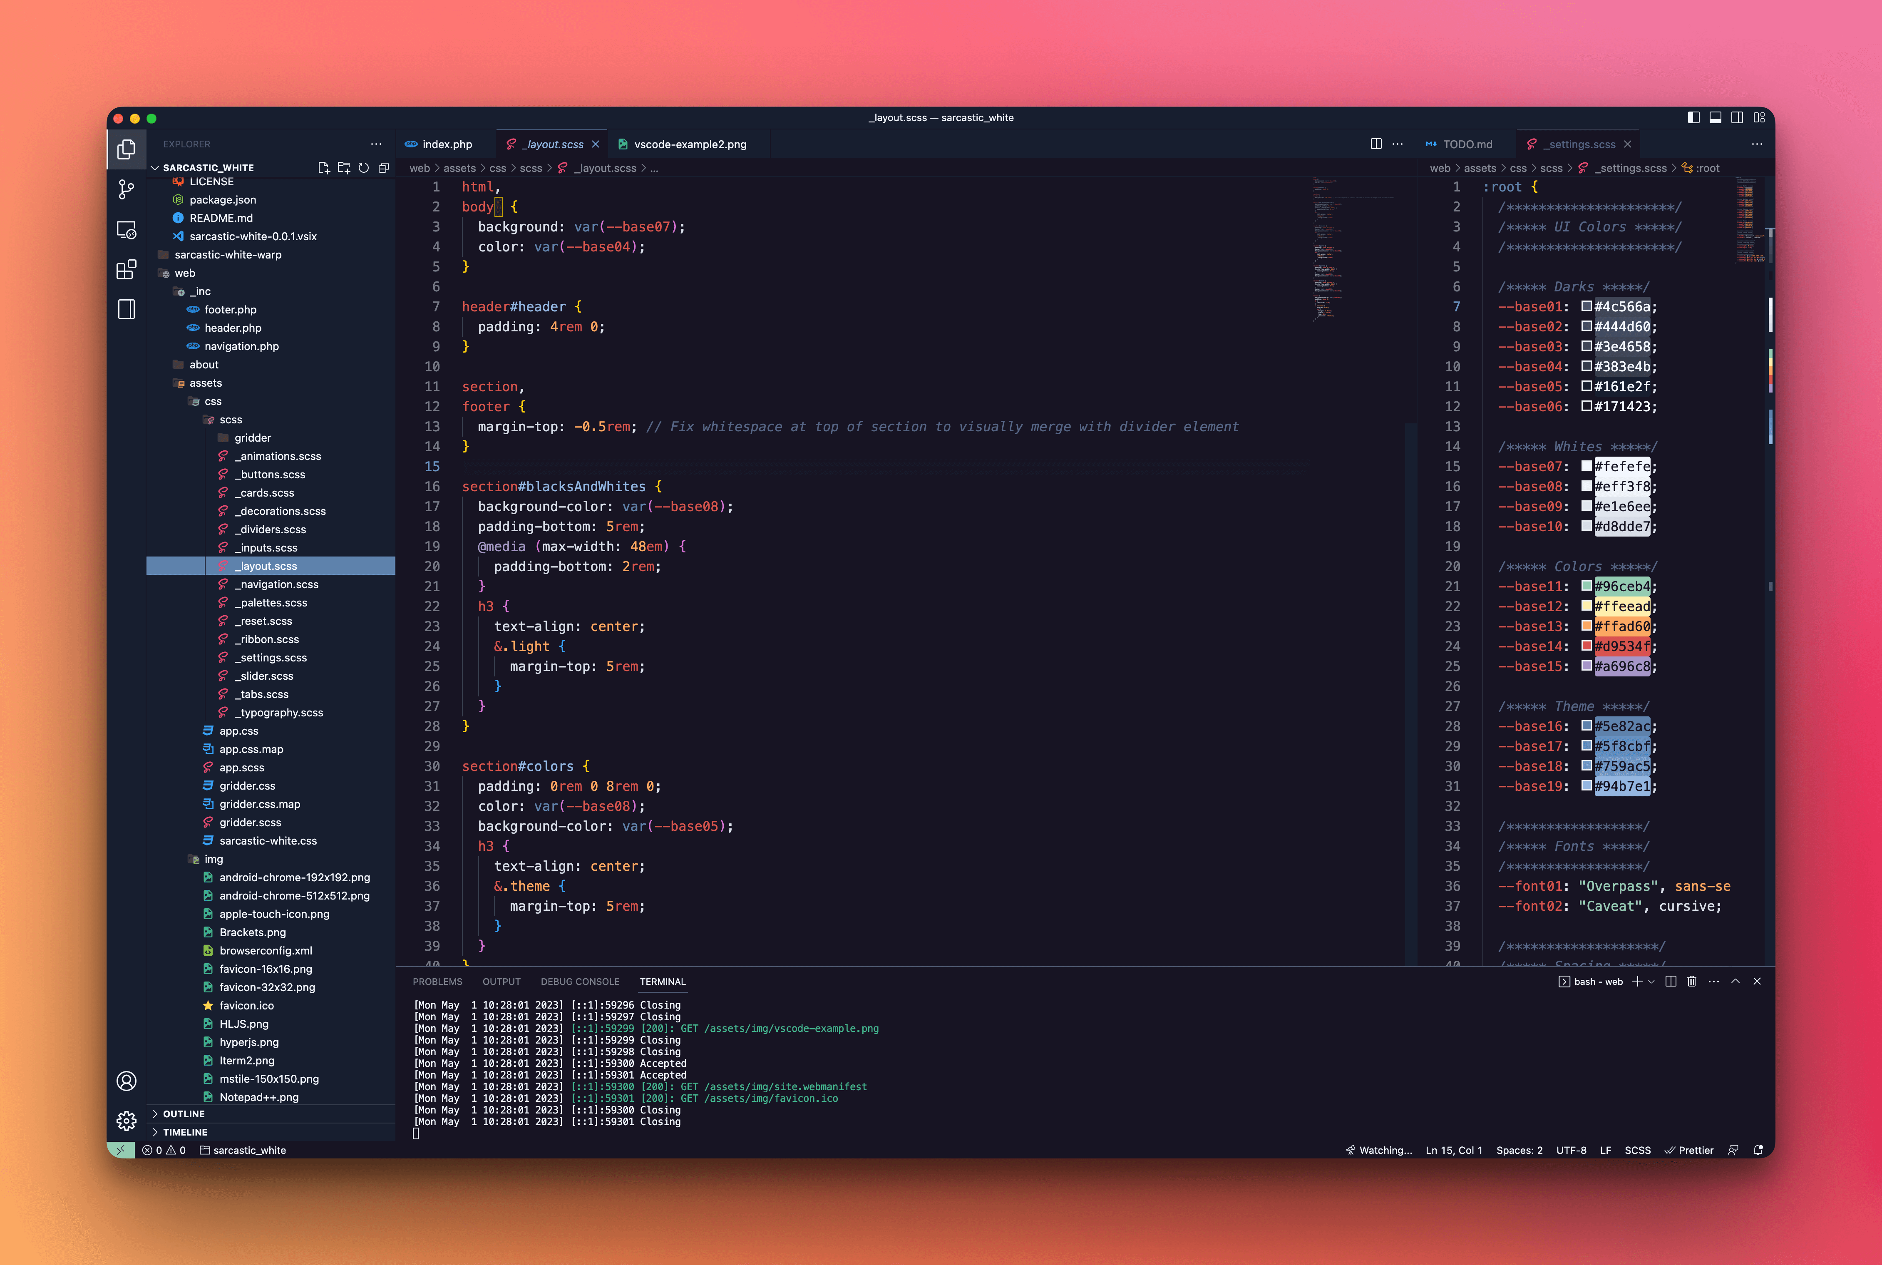Open the Source Control view

[x=126, y=189]
